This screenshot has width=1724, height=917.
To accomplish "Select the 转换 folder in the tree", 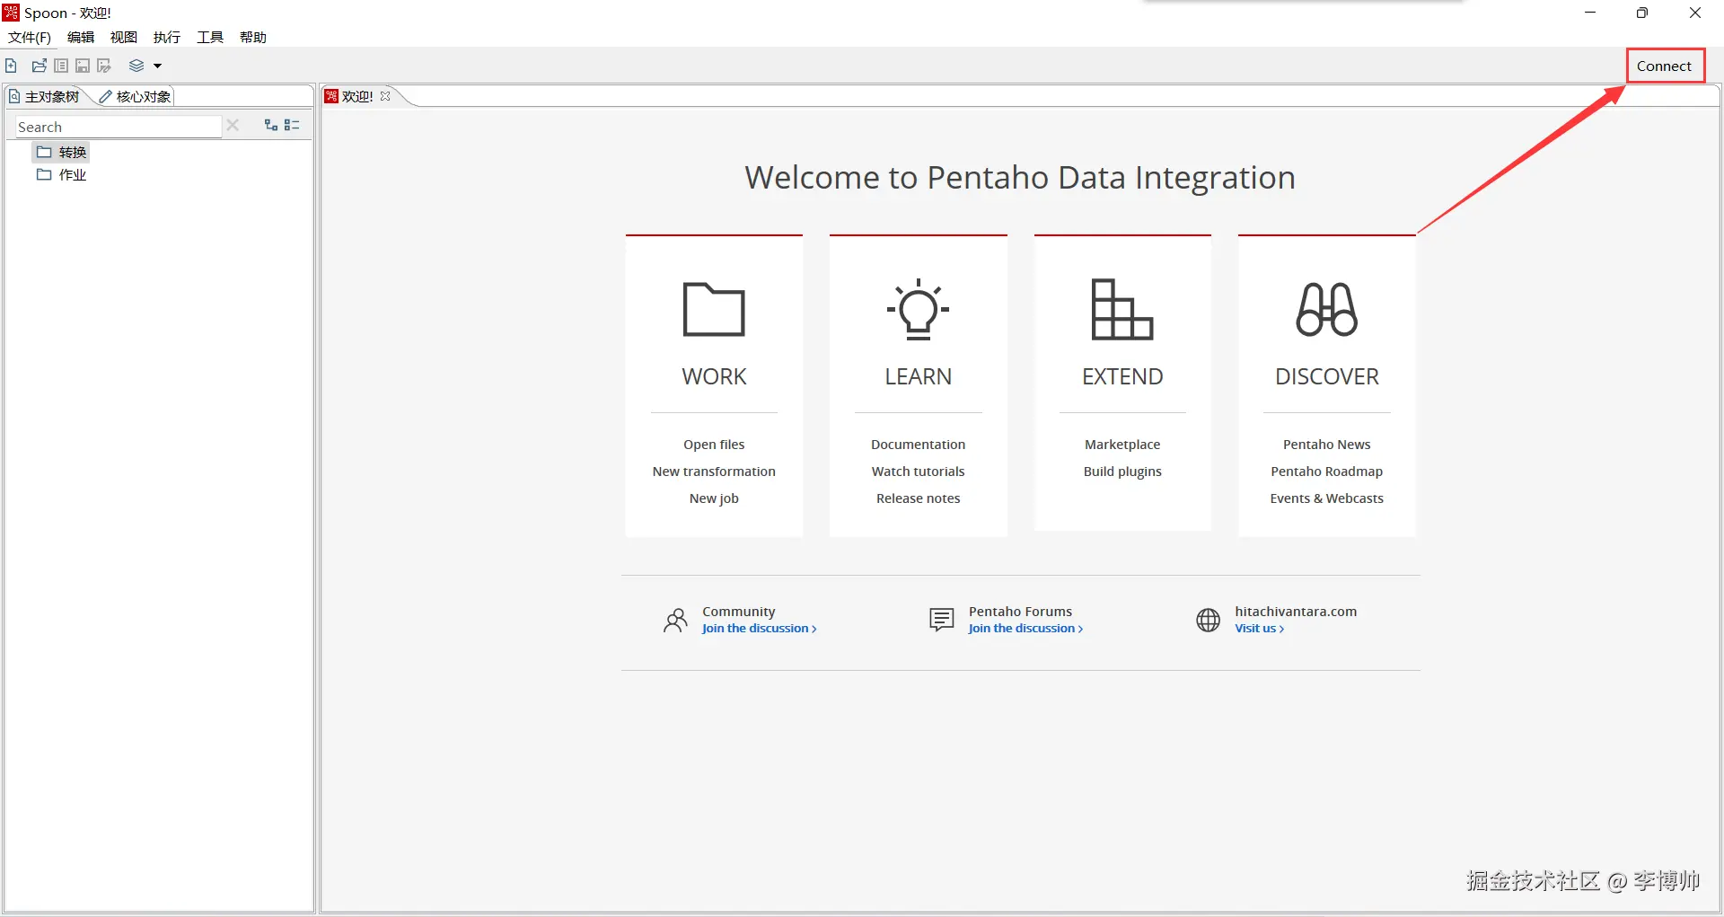I will point(72,152).
